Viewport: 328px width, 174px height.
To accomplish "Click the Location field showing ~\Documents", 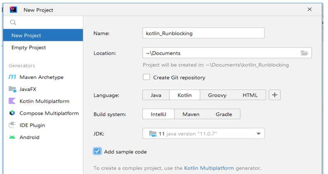I will (227, 53).
